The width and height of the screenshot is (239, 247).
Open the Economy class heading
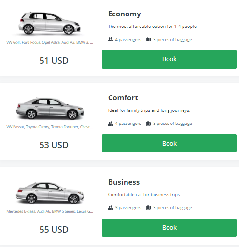125,14
